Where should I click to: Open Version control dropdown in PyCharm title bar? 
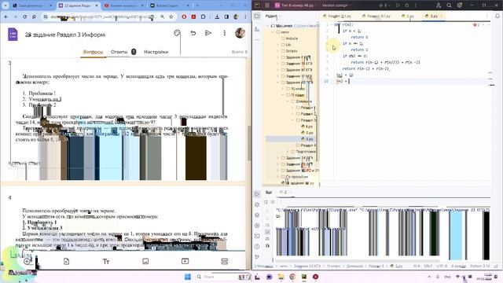pyautogui.click(x=336, y=6)
